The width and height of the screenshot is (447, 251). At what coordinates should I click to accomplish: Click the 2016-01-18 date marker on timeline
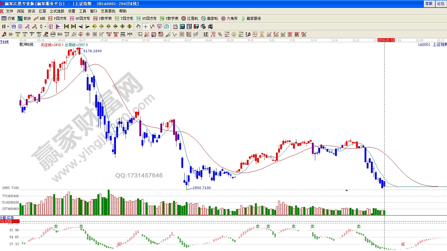tap(386, 40)
